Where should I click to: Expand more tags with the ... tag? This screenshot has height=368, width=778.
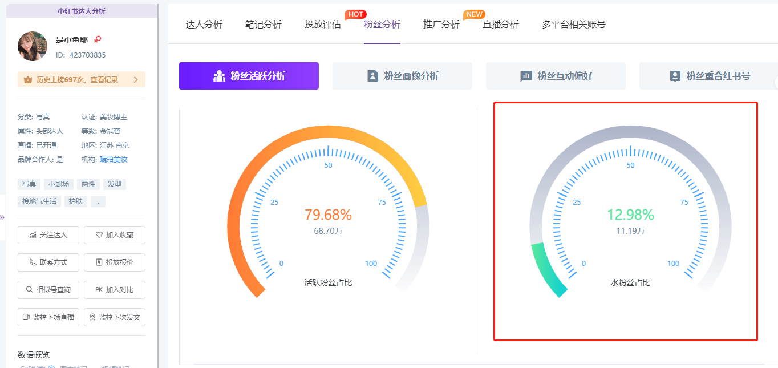pos(98,201)
